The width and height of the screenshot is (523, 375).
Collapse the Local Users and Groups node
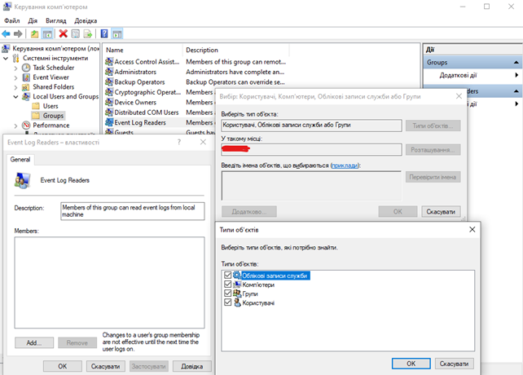pyautogui.click(x=15, y=96)
